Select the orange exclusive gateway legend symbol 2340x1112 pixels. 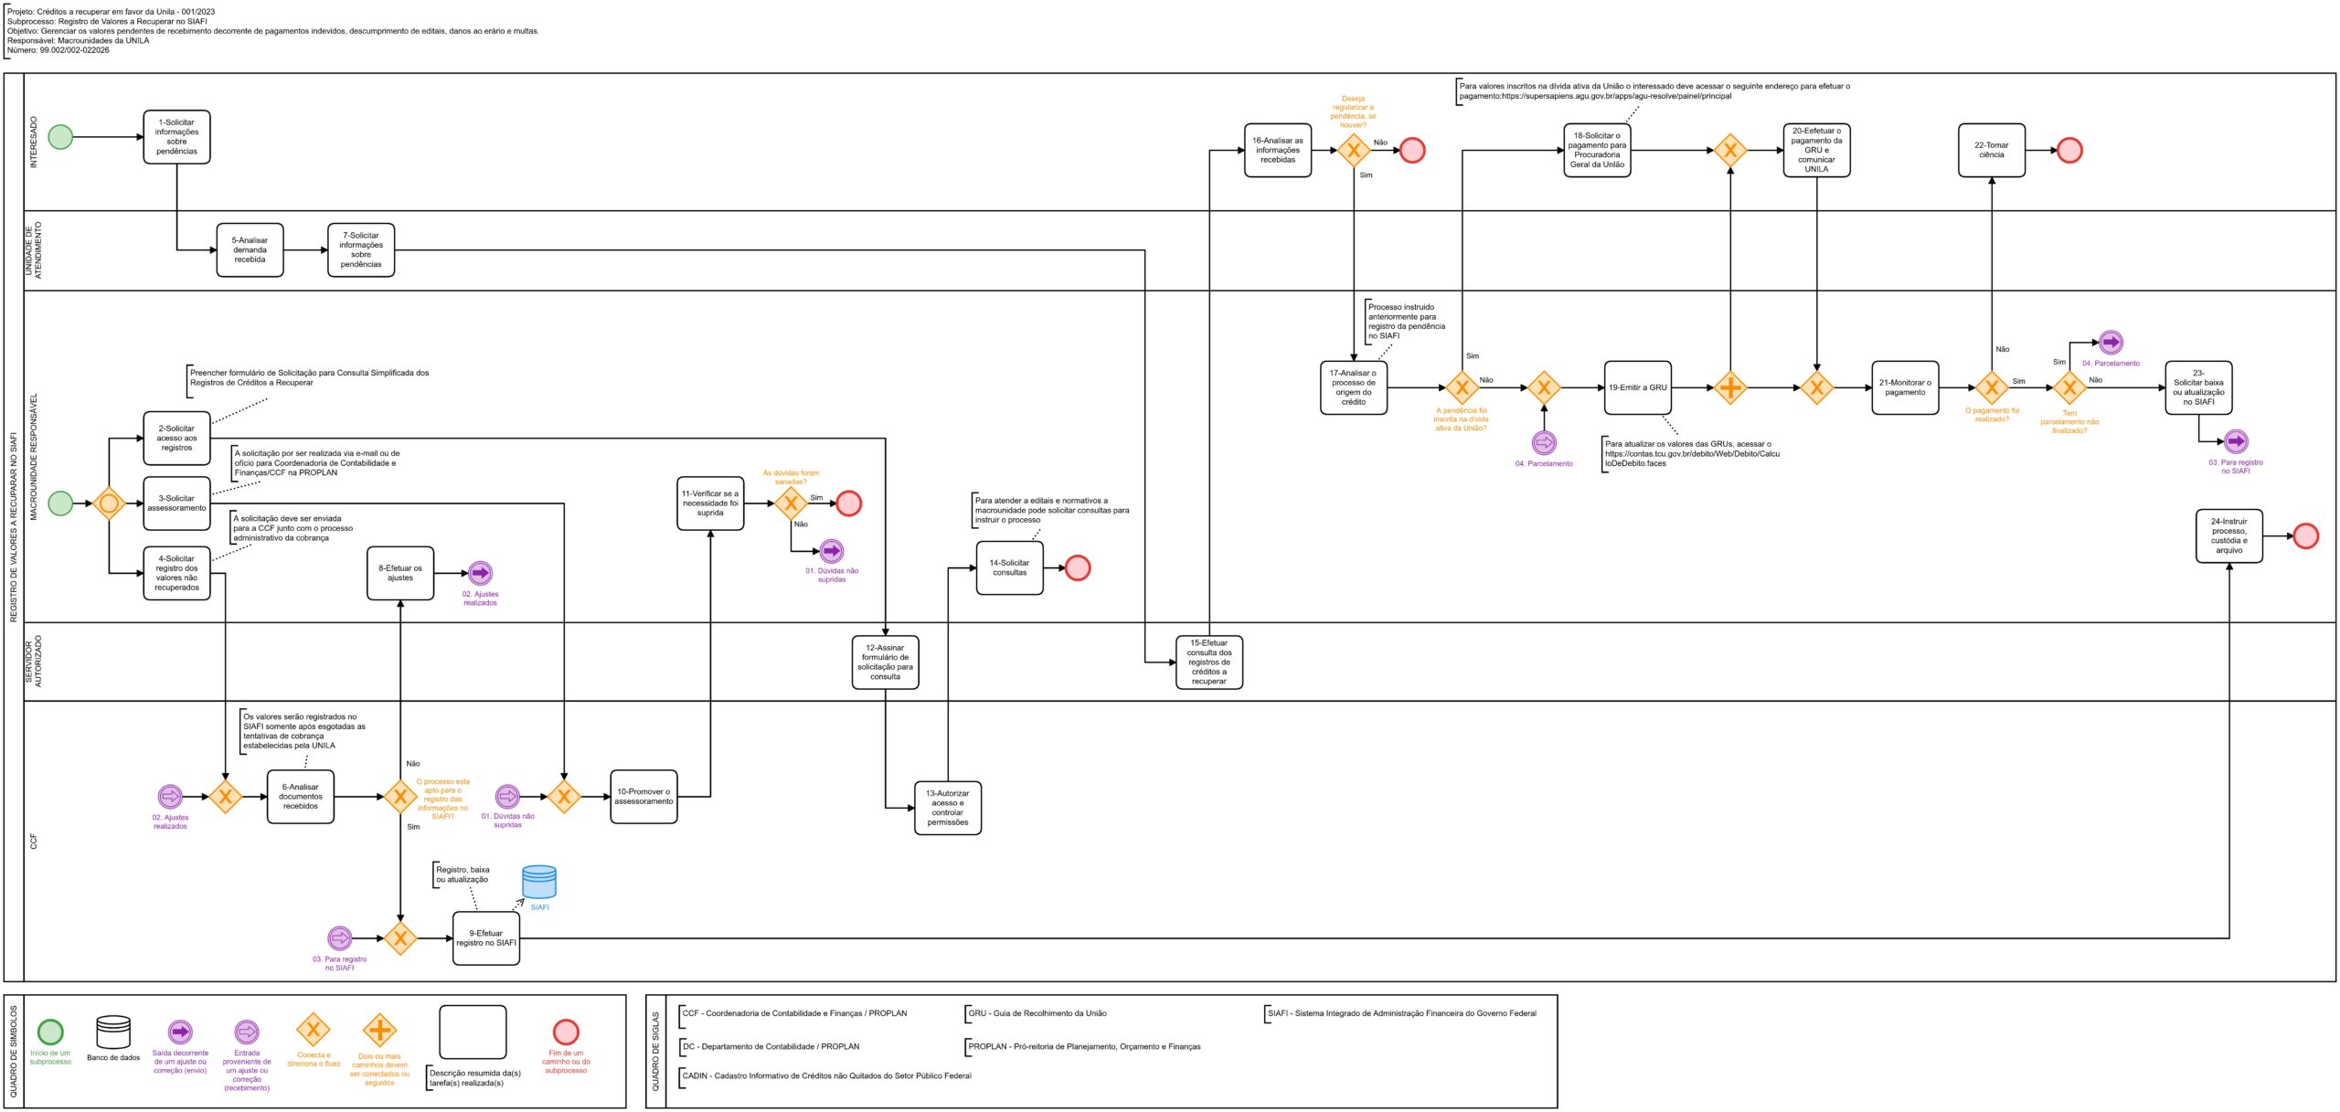tap(313, 1030)
